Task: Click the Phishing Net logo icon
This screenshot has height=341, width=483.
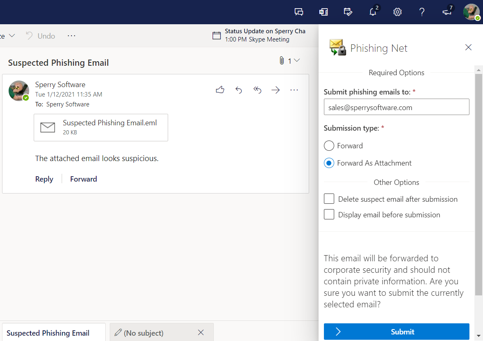Action: [337, 47]
